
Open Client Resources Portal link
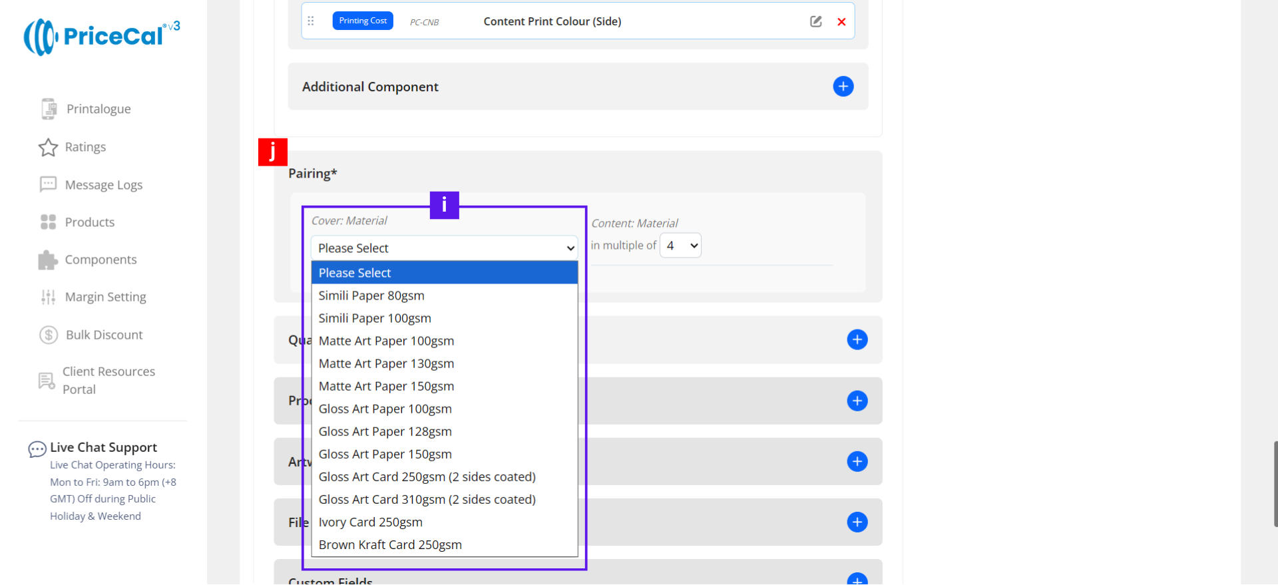point(108,380)
